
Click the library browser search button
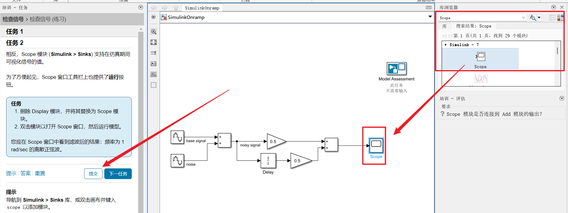(x=533, y=18)
